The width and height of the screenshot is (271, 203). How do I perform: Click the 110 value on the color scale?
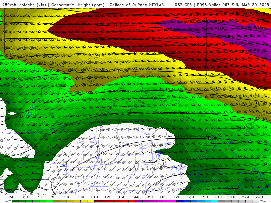tap(95, 197)
